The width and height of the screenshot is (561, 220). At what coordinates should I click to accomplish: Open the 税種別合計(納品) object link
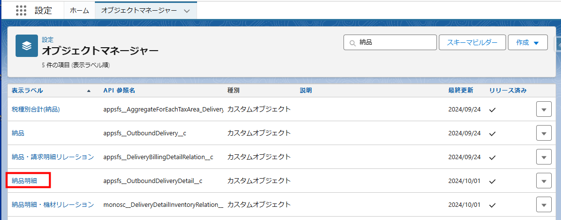click(36, 110)
